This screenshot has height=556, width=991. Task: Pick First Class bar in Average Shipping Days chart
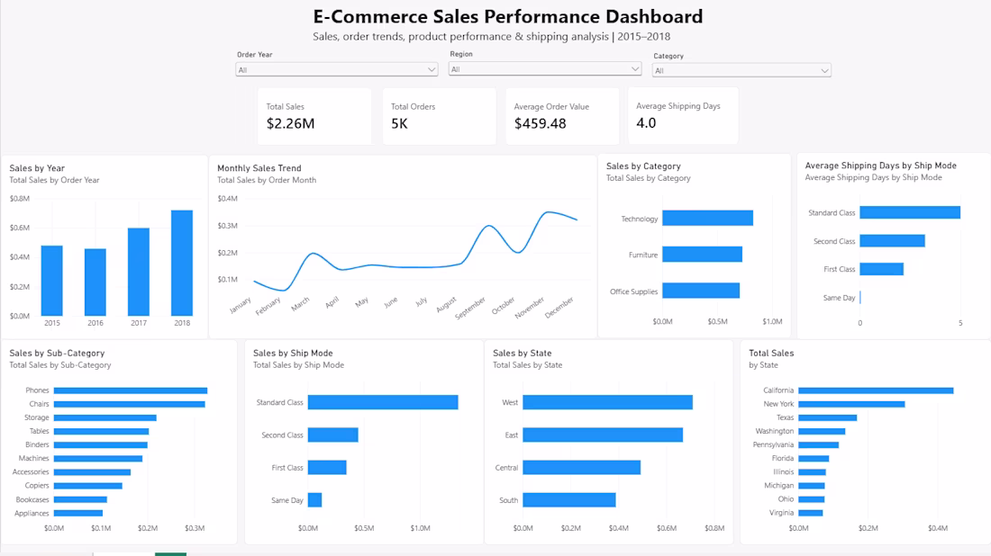(882, 269)
